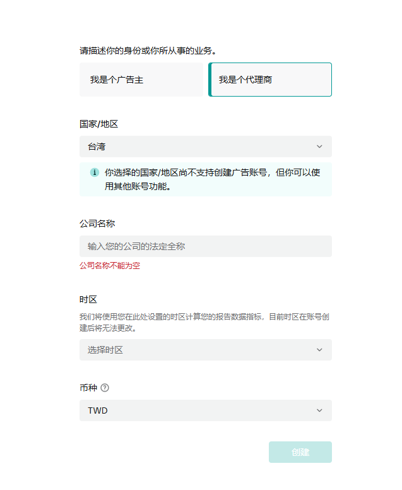Click the 请描述你的身份 heading text

pos(153,50)
